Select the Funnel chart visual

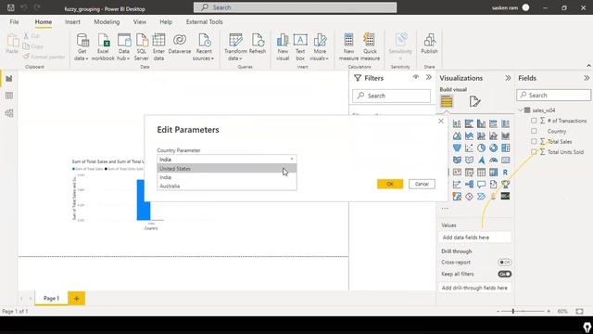click(457, 148)
